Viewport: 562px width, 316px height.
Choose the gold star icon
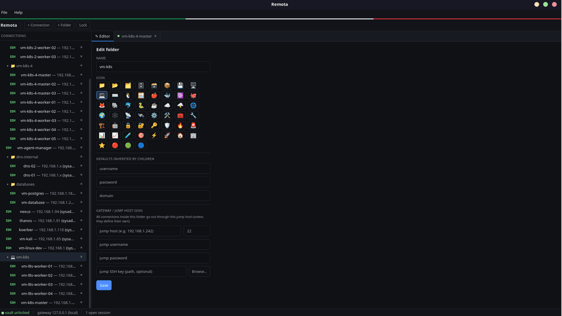pos(102,146)
